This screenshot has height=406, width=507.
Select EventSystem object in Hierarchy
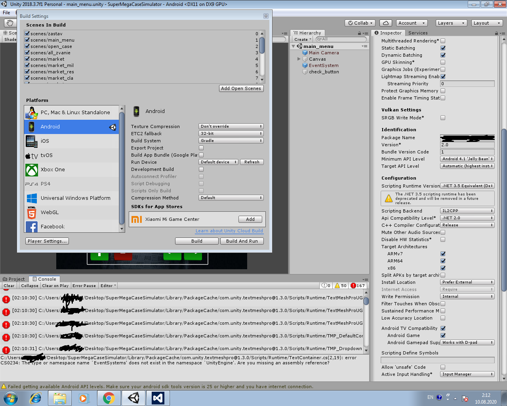coord(323,65)
